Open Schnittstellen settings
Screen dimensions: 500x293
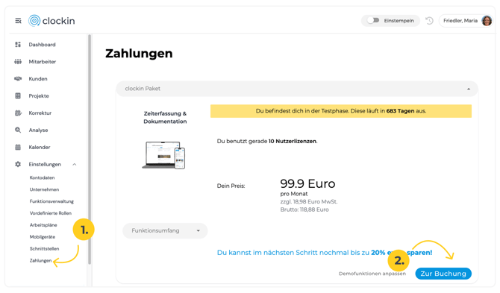pos(44,249)
